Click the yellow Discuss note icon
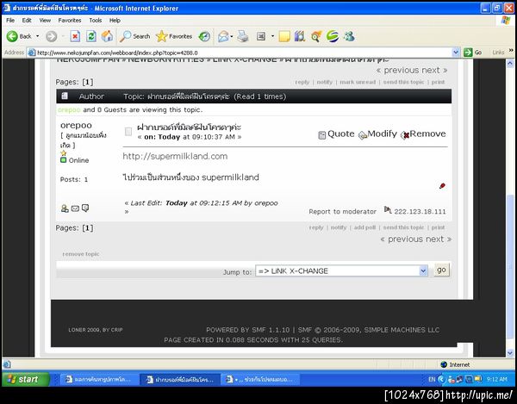The image size is (517, 404). (284, 36)
